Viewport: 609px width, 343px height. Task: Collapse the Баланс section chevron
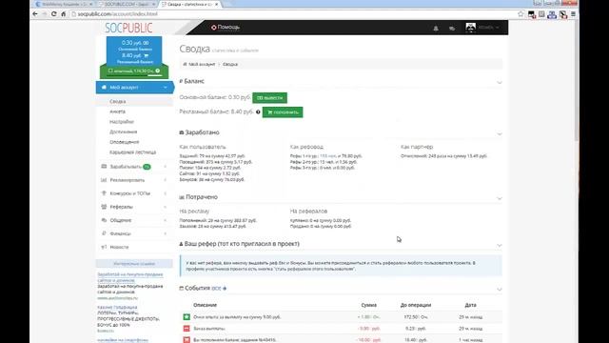[x=500, y=82]
